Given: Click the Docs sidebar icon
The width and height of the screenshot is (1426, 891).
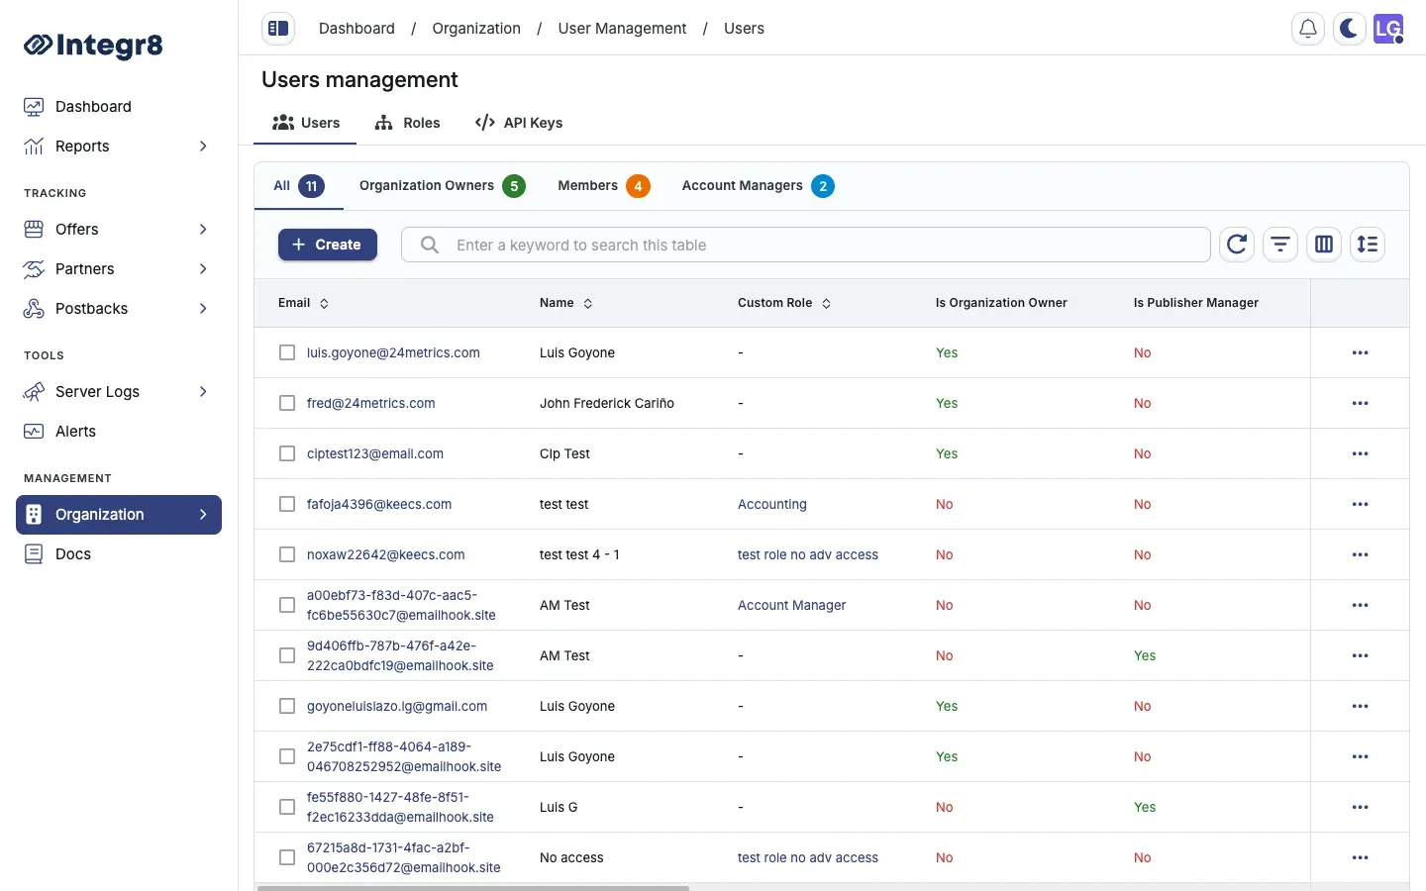Looking at the screenshot, I should coord(34,553).
